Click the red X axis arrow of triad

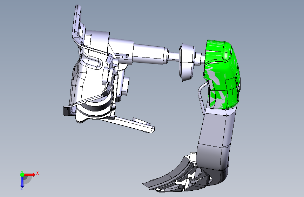(x=30, y=175)
